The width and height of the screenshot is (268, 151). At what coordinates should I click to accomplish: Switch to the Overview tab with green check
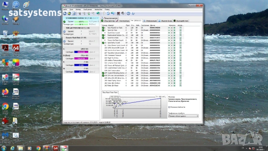point(108,21)
